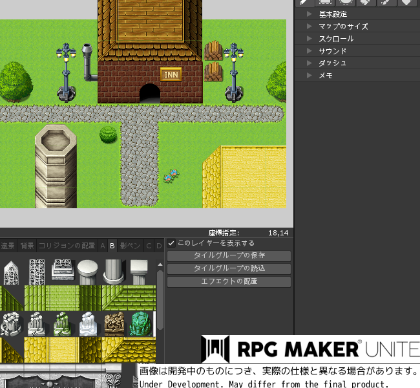
Task: Pick the plain gray broken column tile
Action: pyautogui.click(x=36, y=324)
